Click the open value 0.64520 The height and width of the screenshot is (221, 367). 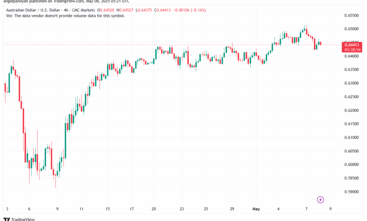point(107,10)
